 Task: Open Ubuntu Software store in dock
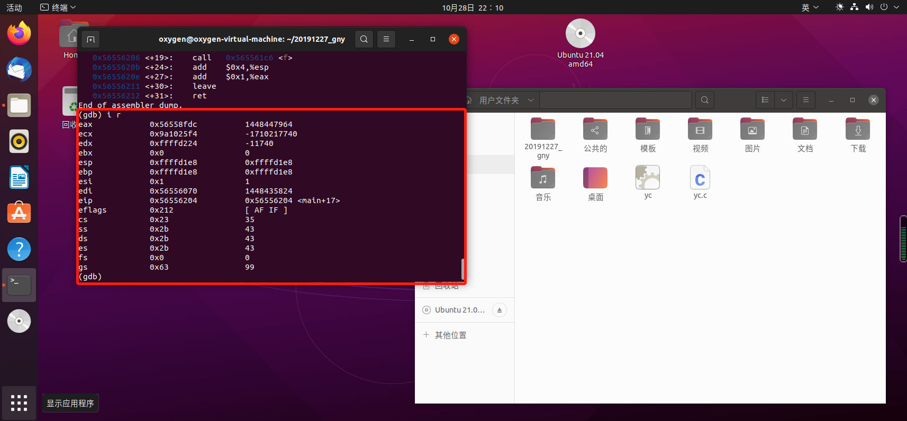pyautogui.click(x=19, y=213)
